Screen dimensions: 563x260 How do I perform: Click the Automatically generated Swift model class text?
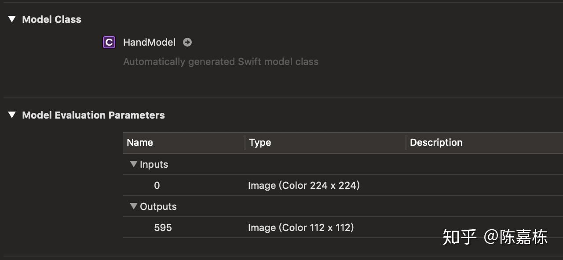pyautogui.click(x=220, y=61)
